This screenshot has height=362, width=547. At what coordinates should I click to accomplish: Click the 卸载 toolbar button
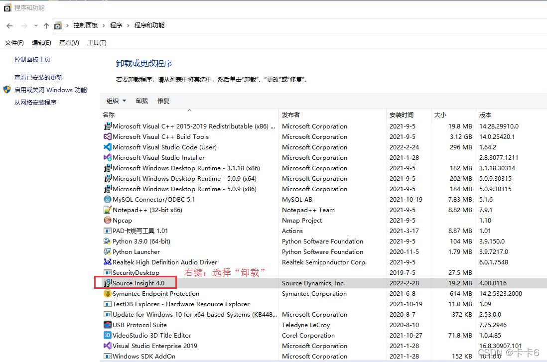coord(142,101)
